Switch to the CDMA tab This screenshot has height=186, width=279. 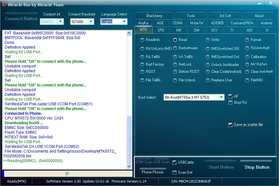pyautogui.click(x=177, y=23)
